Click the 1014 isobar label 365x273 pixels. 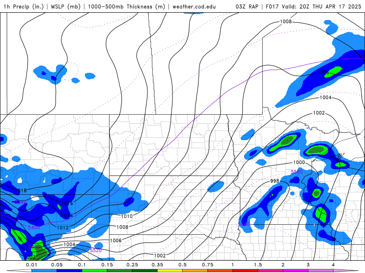click(x=67, y=216)
